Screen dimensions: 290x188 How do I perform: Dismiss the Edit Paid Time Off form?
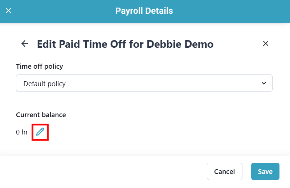point(266,44)
